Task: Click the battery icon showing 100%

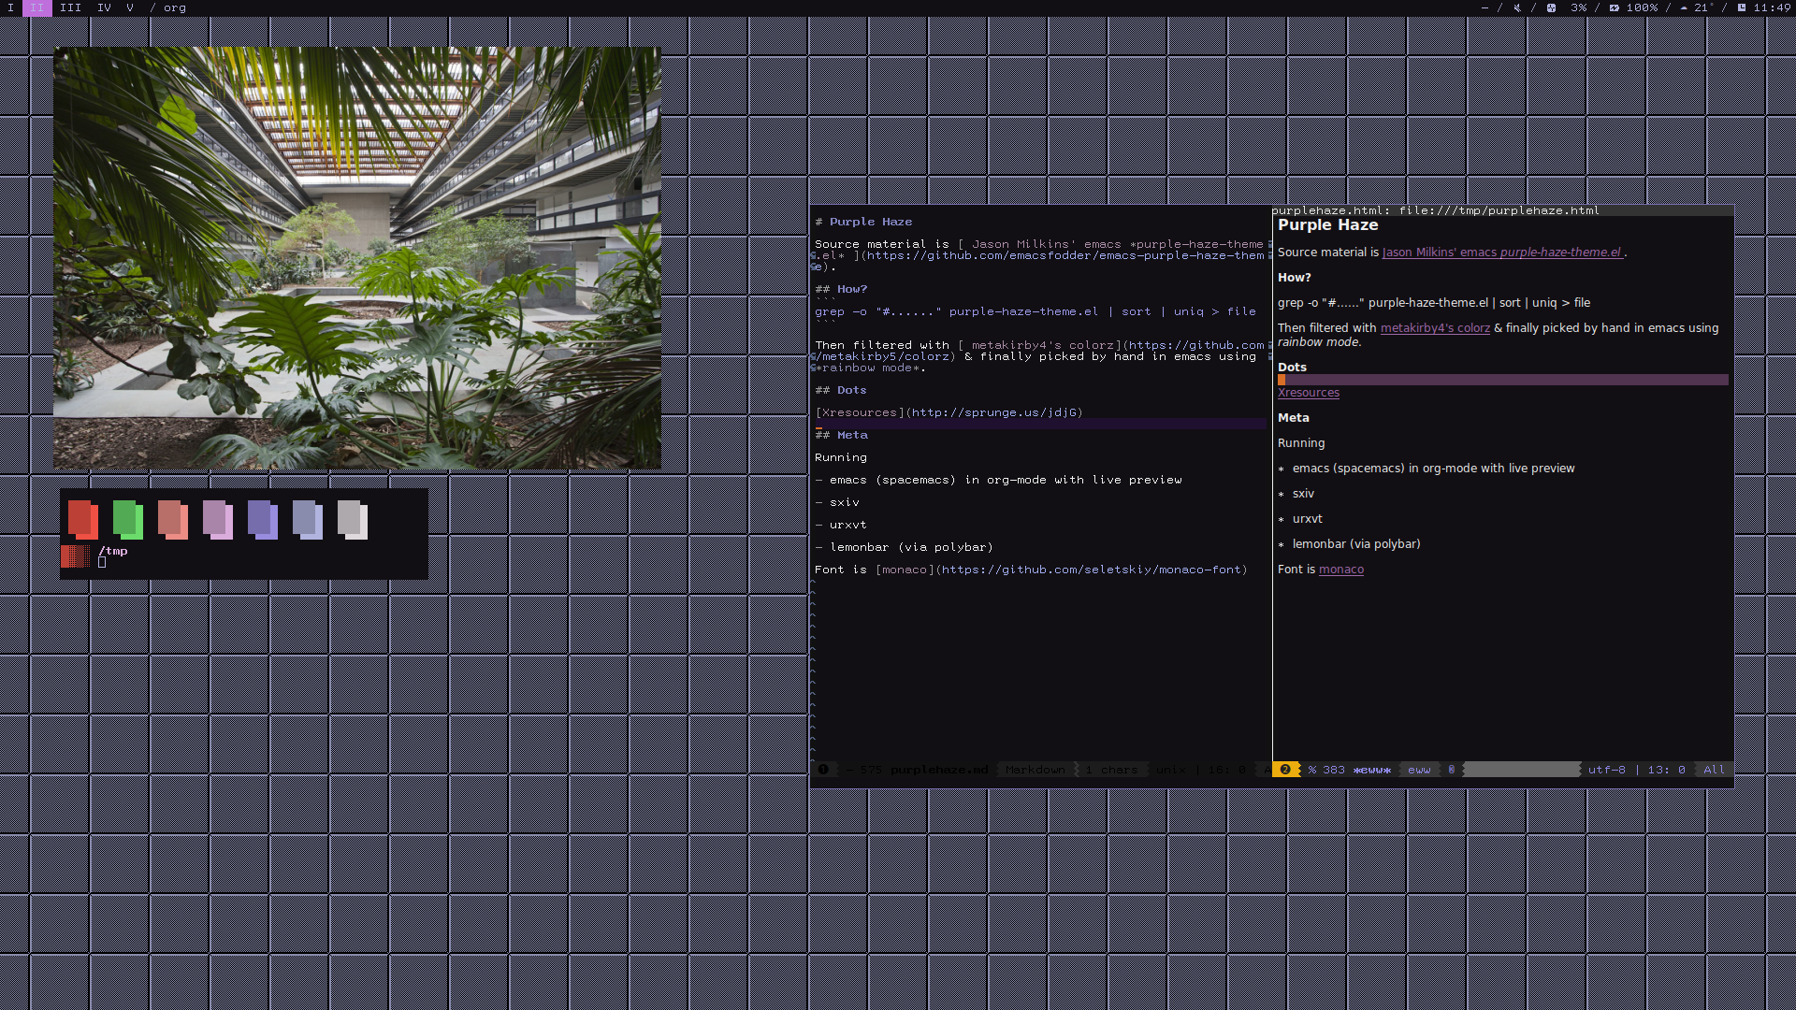Action: pos(1614,7)
